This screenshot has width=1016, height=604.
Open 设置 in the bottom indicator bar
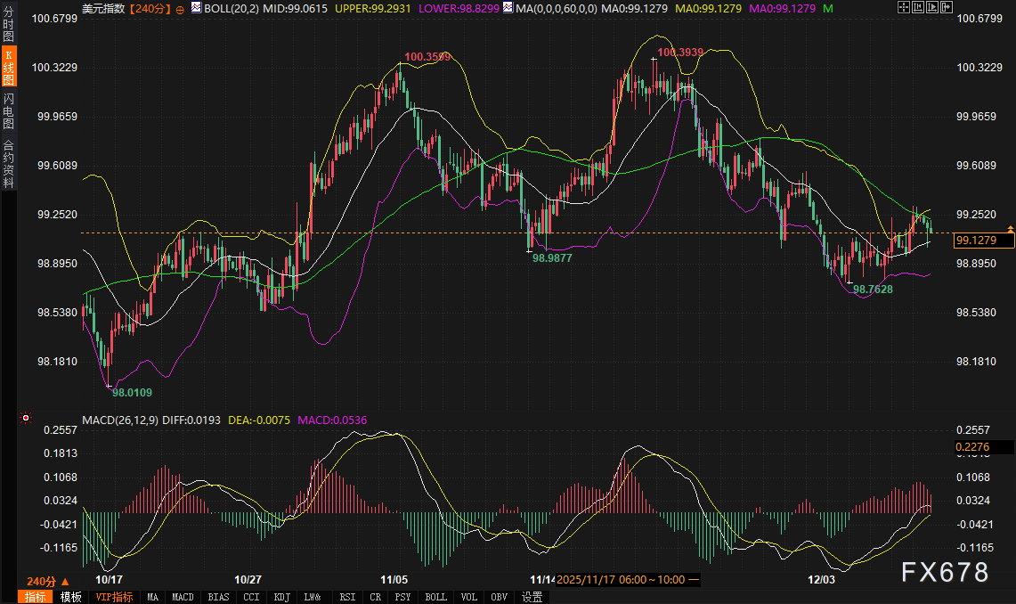pos(532,597)
